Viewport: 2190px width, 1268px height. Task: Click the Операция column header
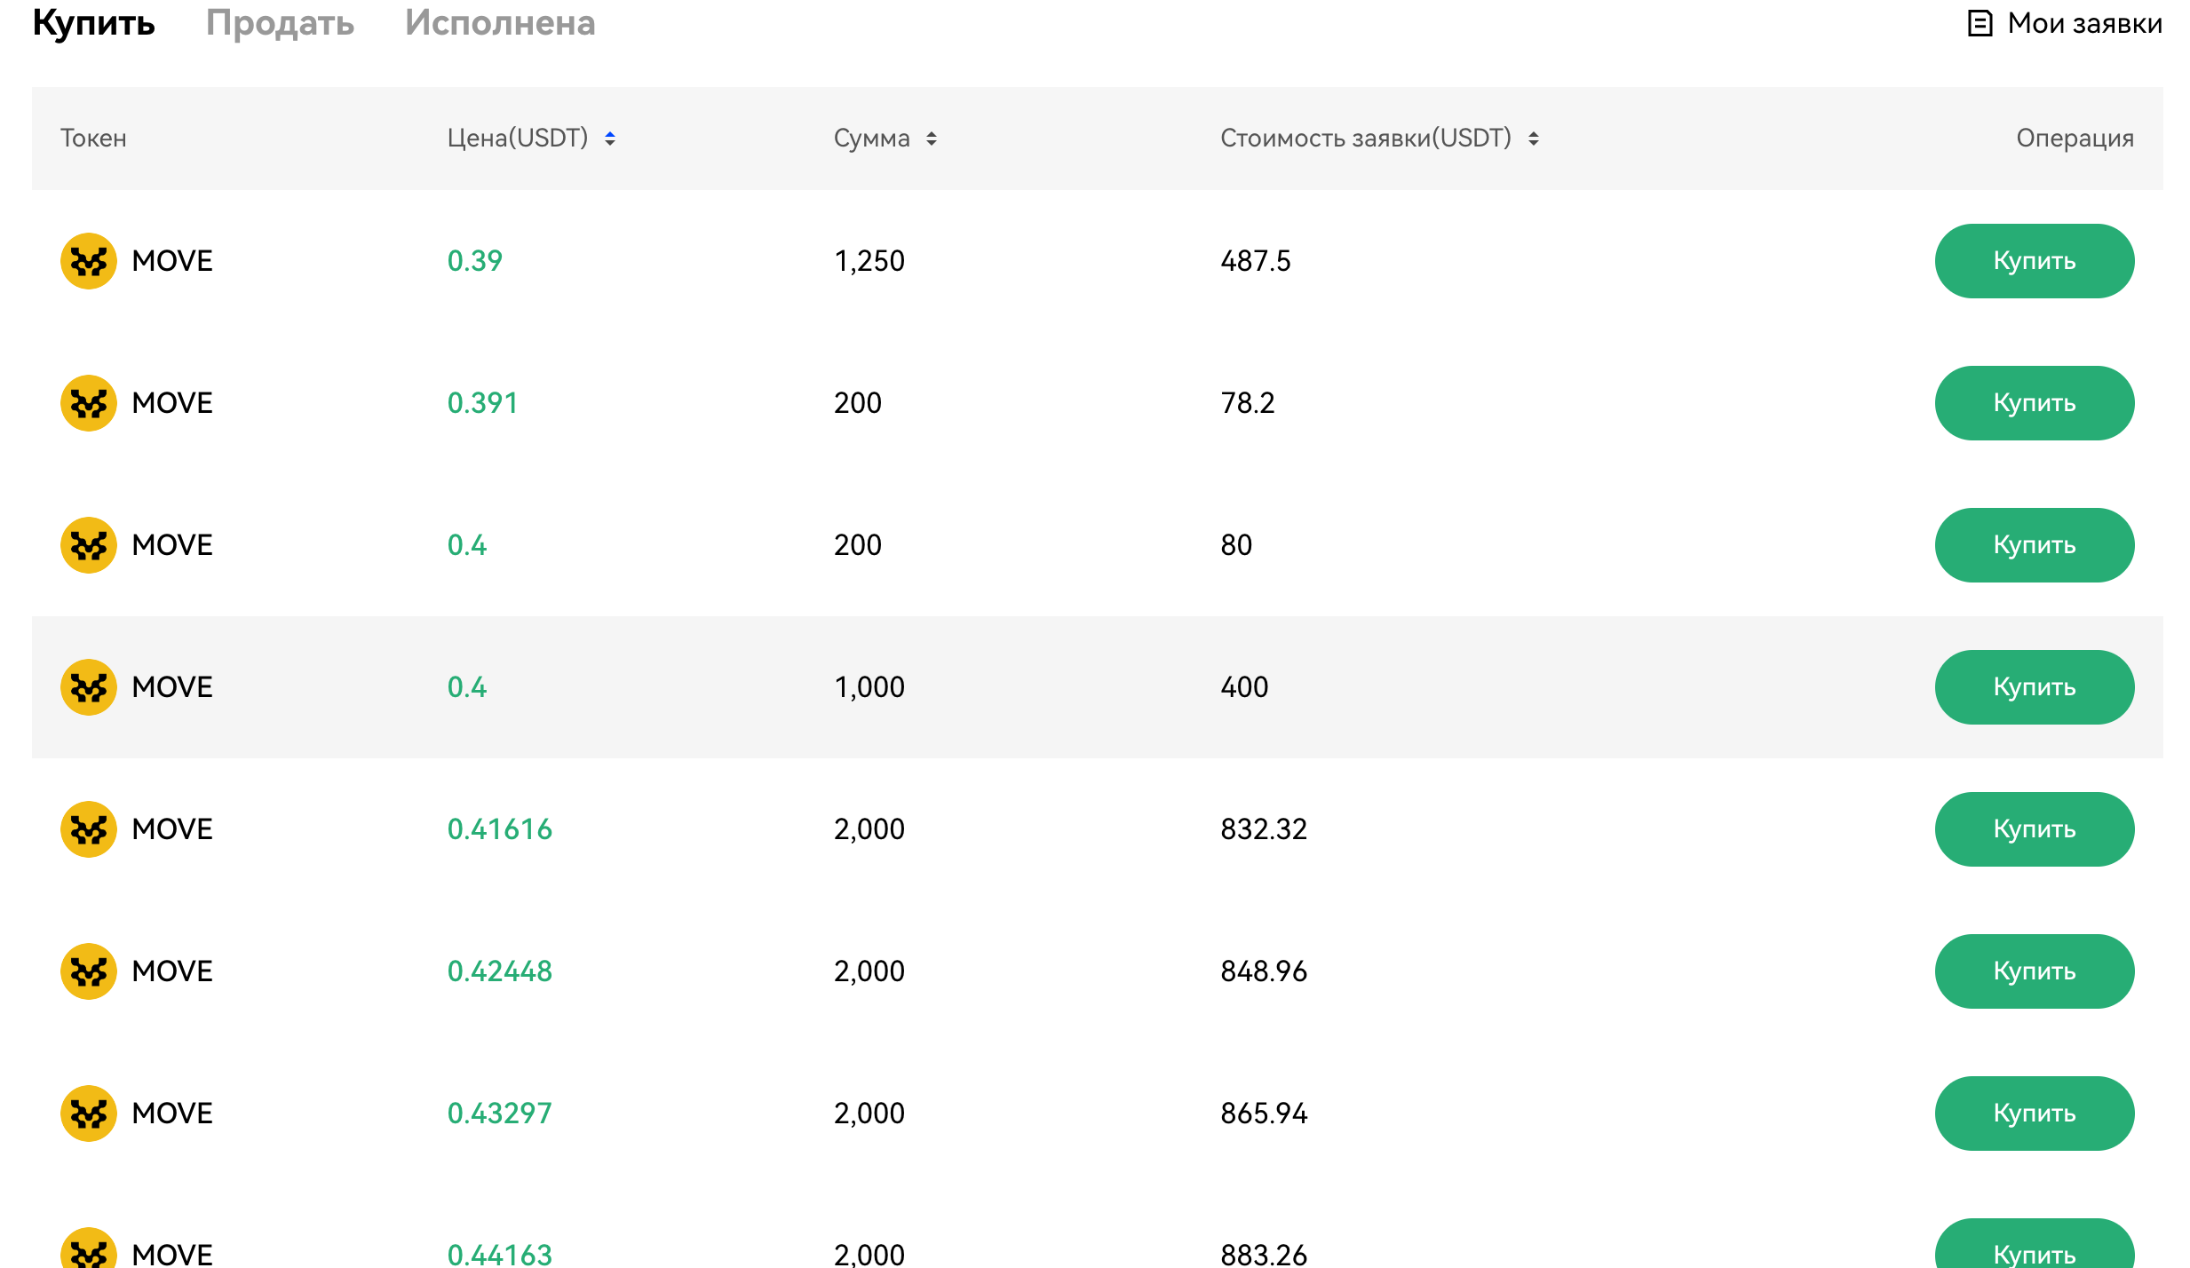click(x=2075, y=139)
